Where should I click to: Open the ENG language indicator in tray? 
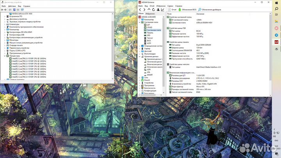point(276,140)
